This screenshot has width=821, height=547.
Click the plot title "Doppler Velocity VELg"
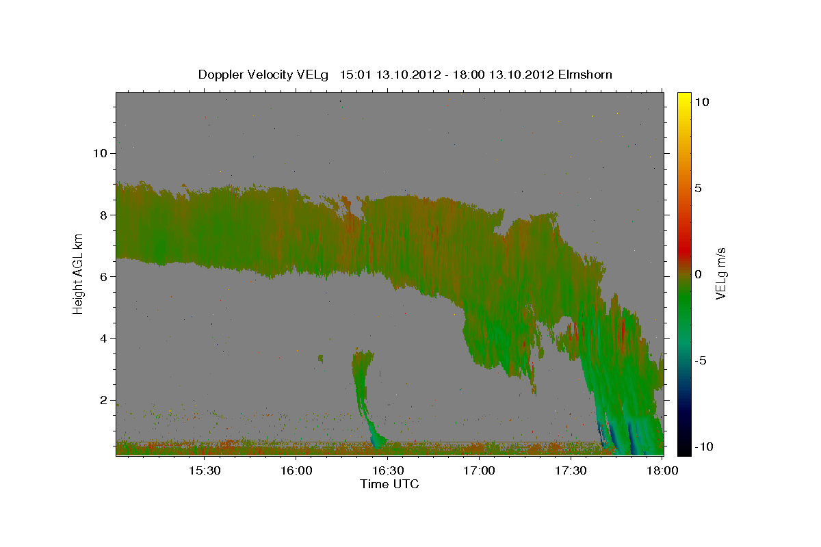pyautogui.click(x=263, y=75)
